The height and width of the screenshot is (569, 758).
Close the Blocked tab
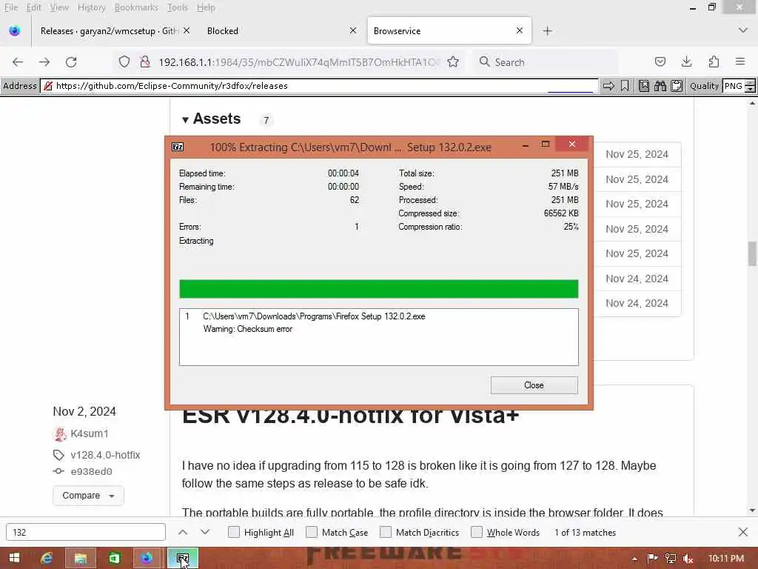point(353,30)
